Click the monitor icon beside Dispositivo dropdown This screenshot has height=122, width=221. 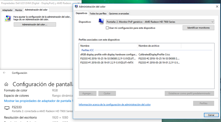[101, 21]
